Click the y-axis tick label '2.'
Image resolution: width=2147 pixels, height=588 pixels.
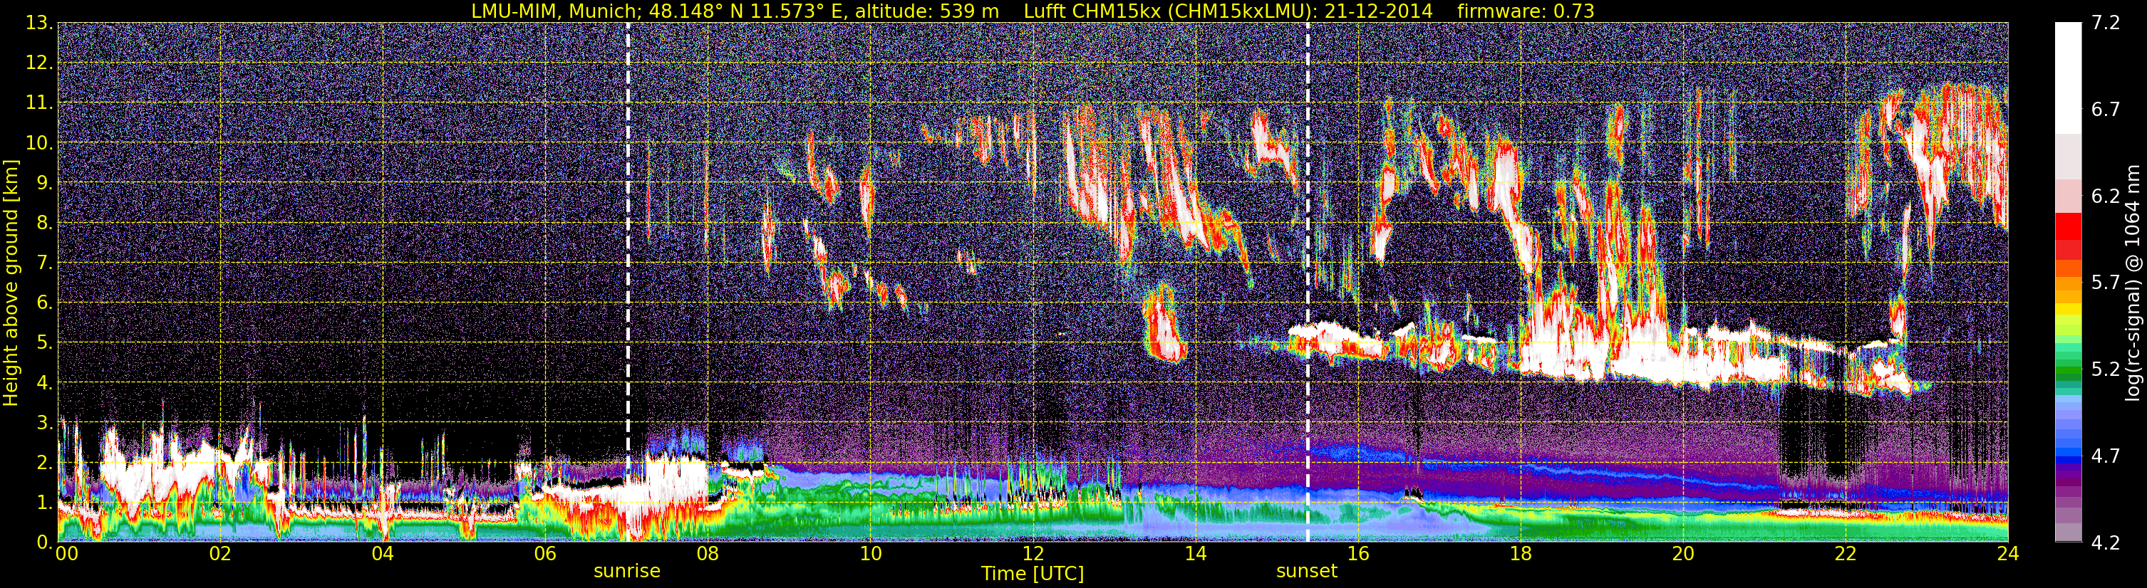coord(43,463)
